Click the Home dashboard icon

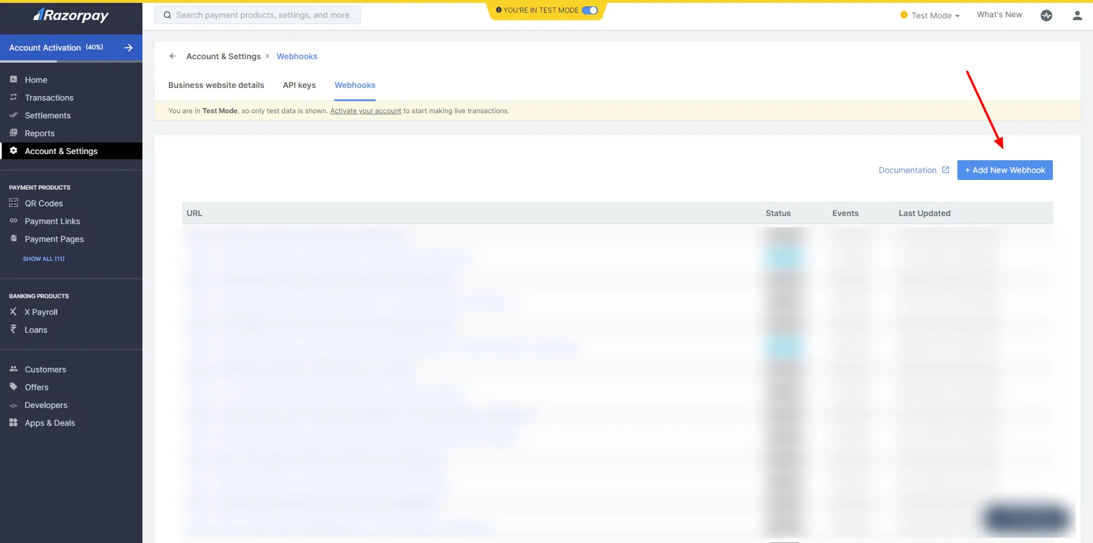tap(13, 79)
